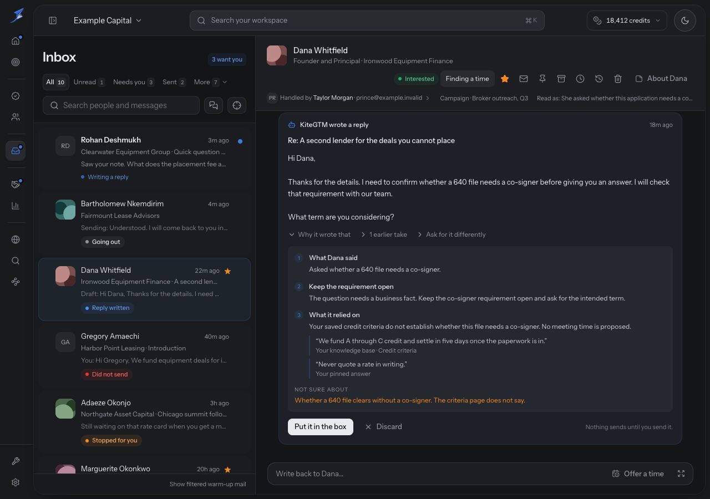Open the Home icon in left sidebar
The height and width of the screenshot is (499, 710).
tap(16, 41)
